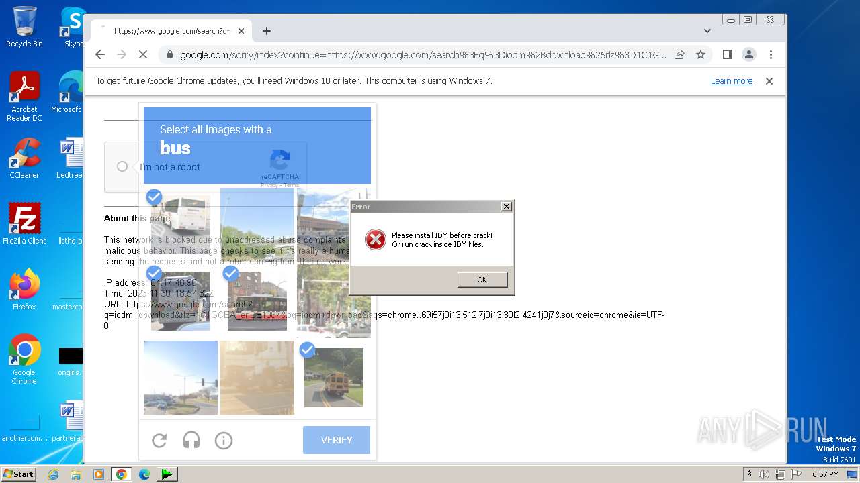
Task: Launch Firefox from the desktop
Action: (x=24, y=289)
